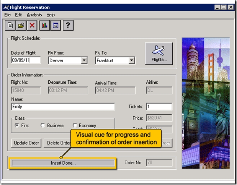Click the city landmarks collage image

pos(206,103)
